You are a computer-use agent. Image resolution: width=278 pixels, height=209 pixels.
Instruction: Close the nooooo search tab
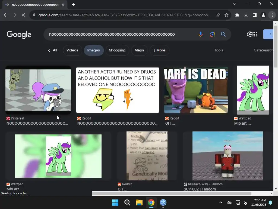click(63, 5)
